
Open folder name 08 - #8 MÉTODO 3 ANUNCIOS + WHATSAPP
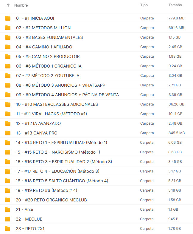click(61, 85)
